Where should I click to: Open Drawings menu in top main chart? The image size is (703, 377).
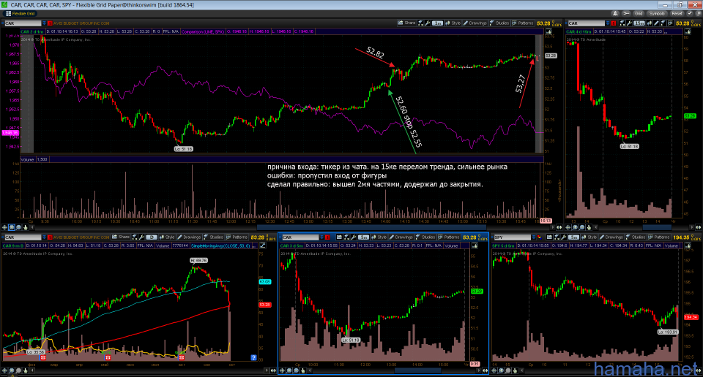coord(475,23)
